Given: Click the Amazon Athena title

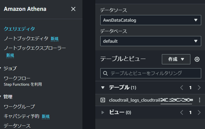Looking at the screenshot, I should [25, 9].
